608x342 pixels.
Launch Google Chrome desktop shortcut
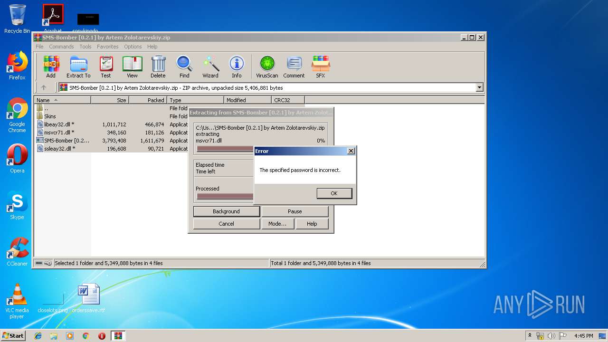(17, 115)
